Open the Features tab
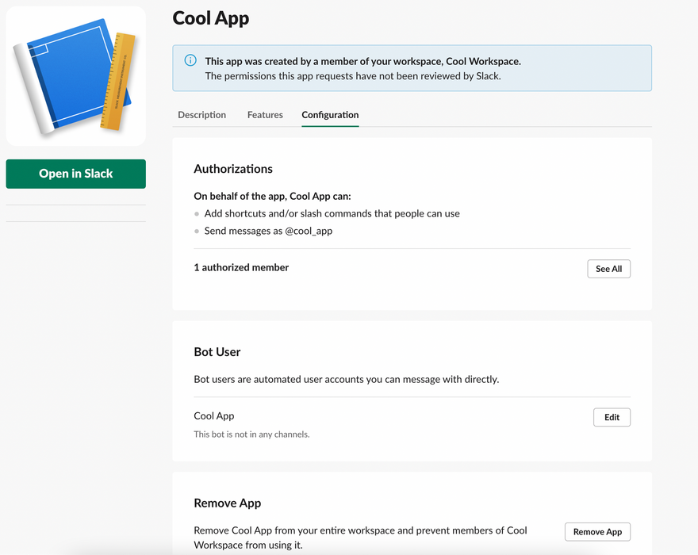Image resolution: width=698 pixels, height=555 pixels. pyautogui.click(x=265, y=115)
